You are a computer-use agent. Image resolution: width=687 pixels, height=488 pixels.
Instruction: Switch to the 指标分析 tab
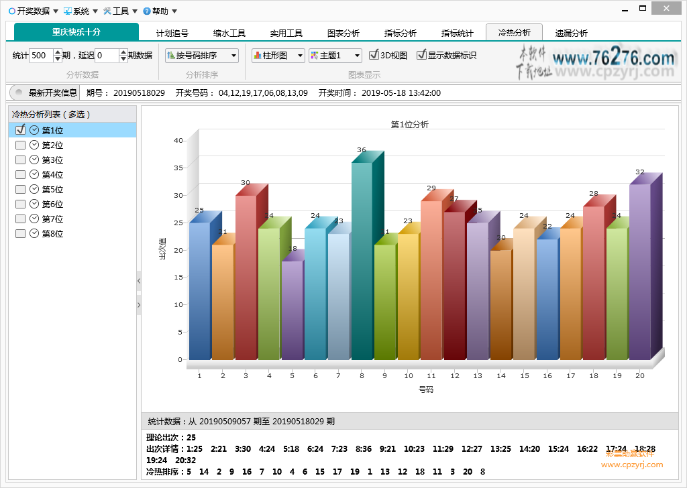[400, 33]
